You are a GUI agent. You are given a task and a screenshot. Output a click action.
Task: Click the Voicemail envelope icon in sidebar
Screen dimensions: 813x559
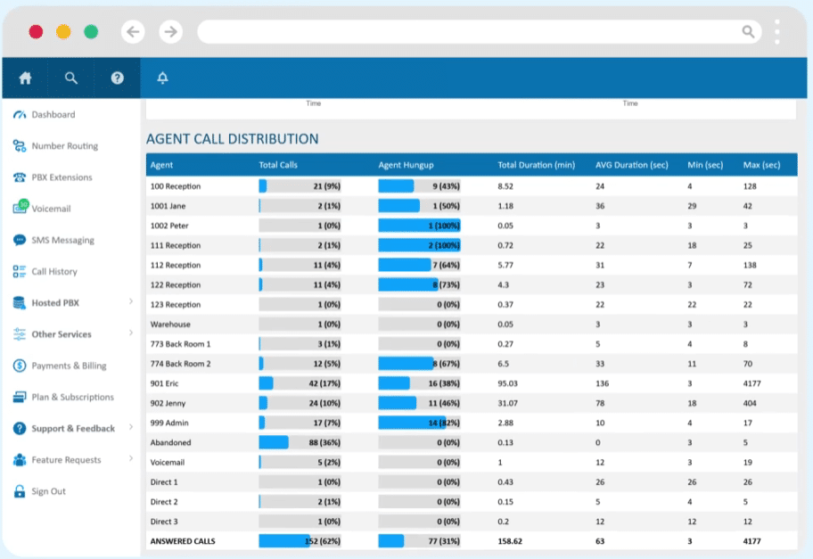click(x=20, y=209)
